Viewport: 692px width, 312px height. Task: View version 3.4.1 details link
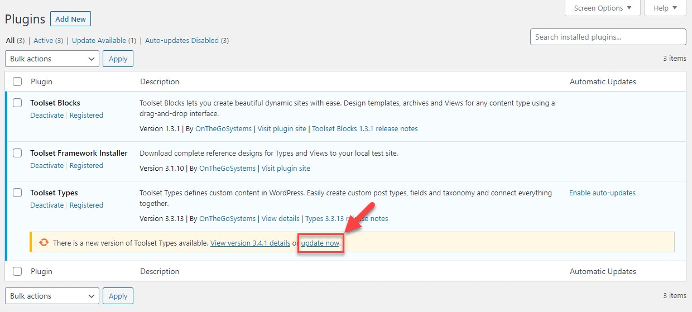(x=250, y=243)
